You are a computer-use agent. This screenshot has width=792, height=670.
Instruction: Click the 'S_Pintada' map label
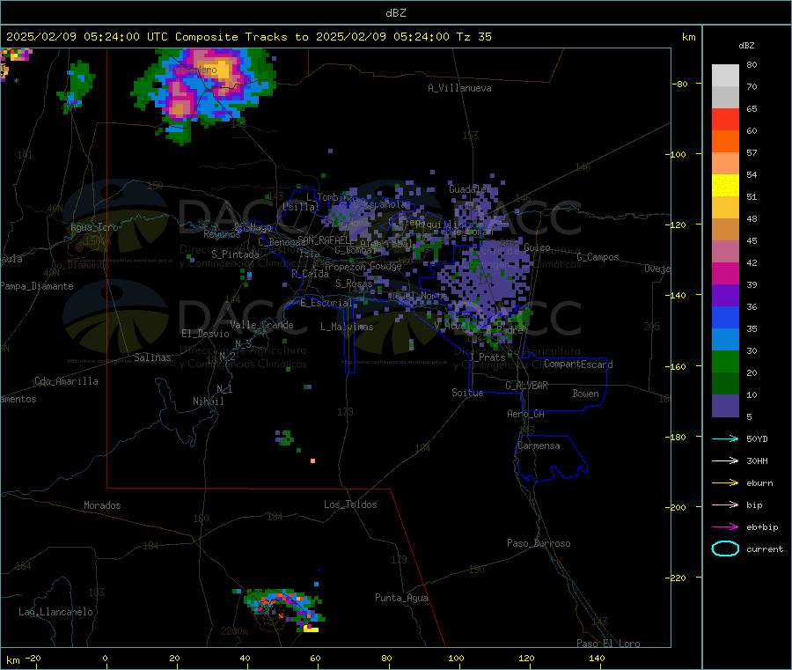pos(235,254)
